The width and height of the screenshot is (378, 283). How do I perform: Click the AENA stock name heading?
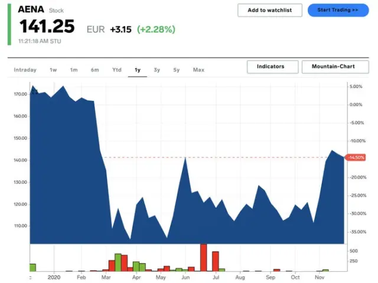31,9
